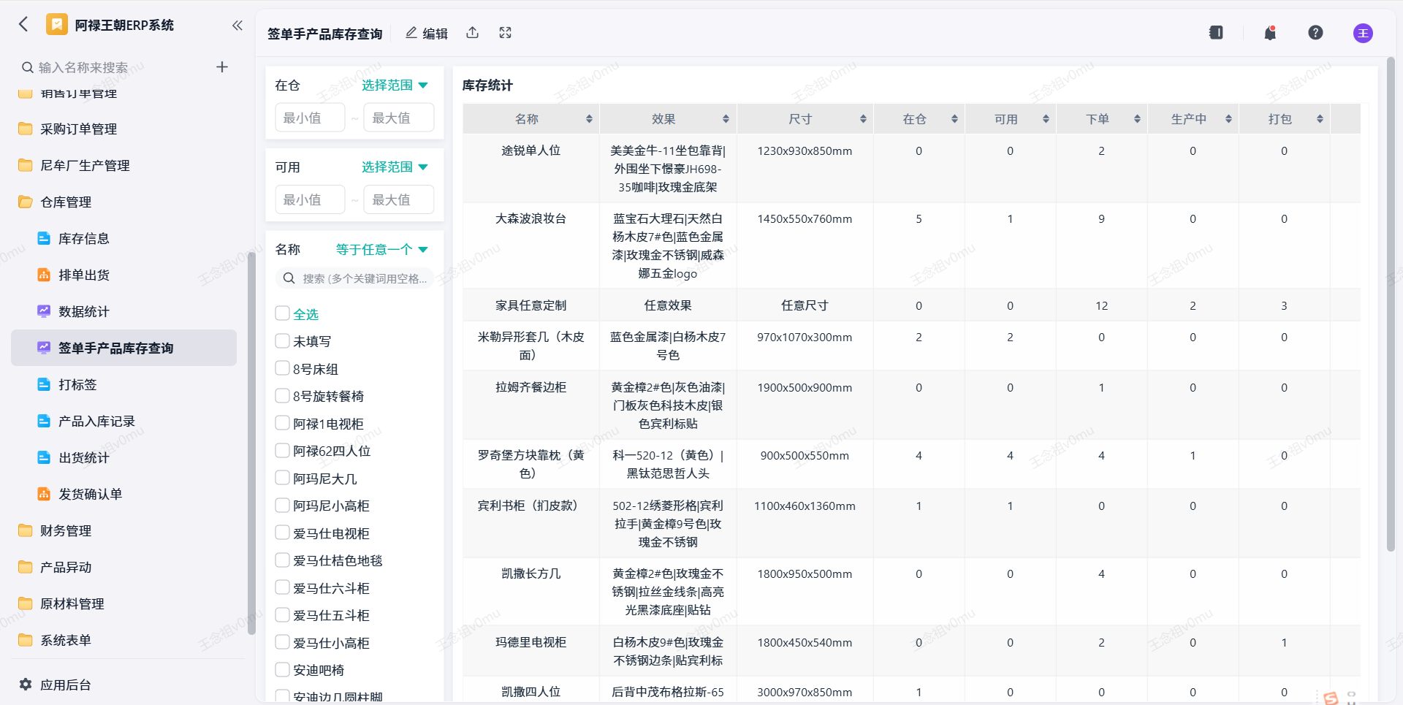
Task: Select 签单手产品库存查询 menu item
Action: click(x=123, y=348)
